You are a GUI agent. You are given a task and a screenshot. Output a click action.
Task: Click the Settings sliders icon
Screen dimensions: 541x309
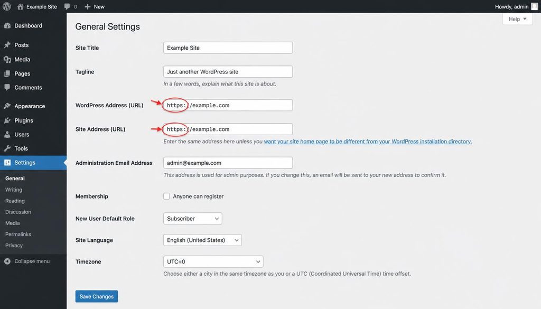7,163
